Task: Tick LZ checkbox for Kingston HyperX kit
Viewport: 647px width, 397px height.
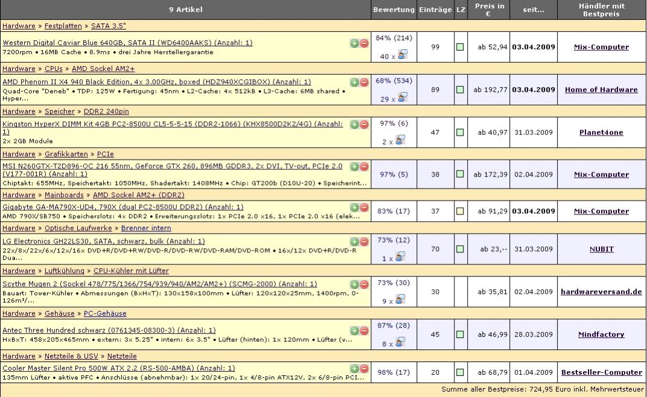Action: pos(460,133)
